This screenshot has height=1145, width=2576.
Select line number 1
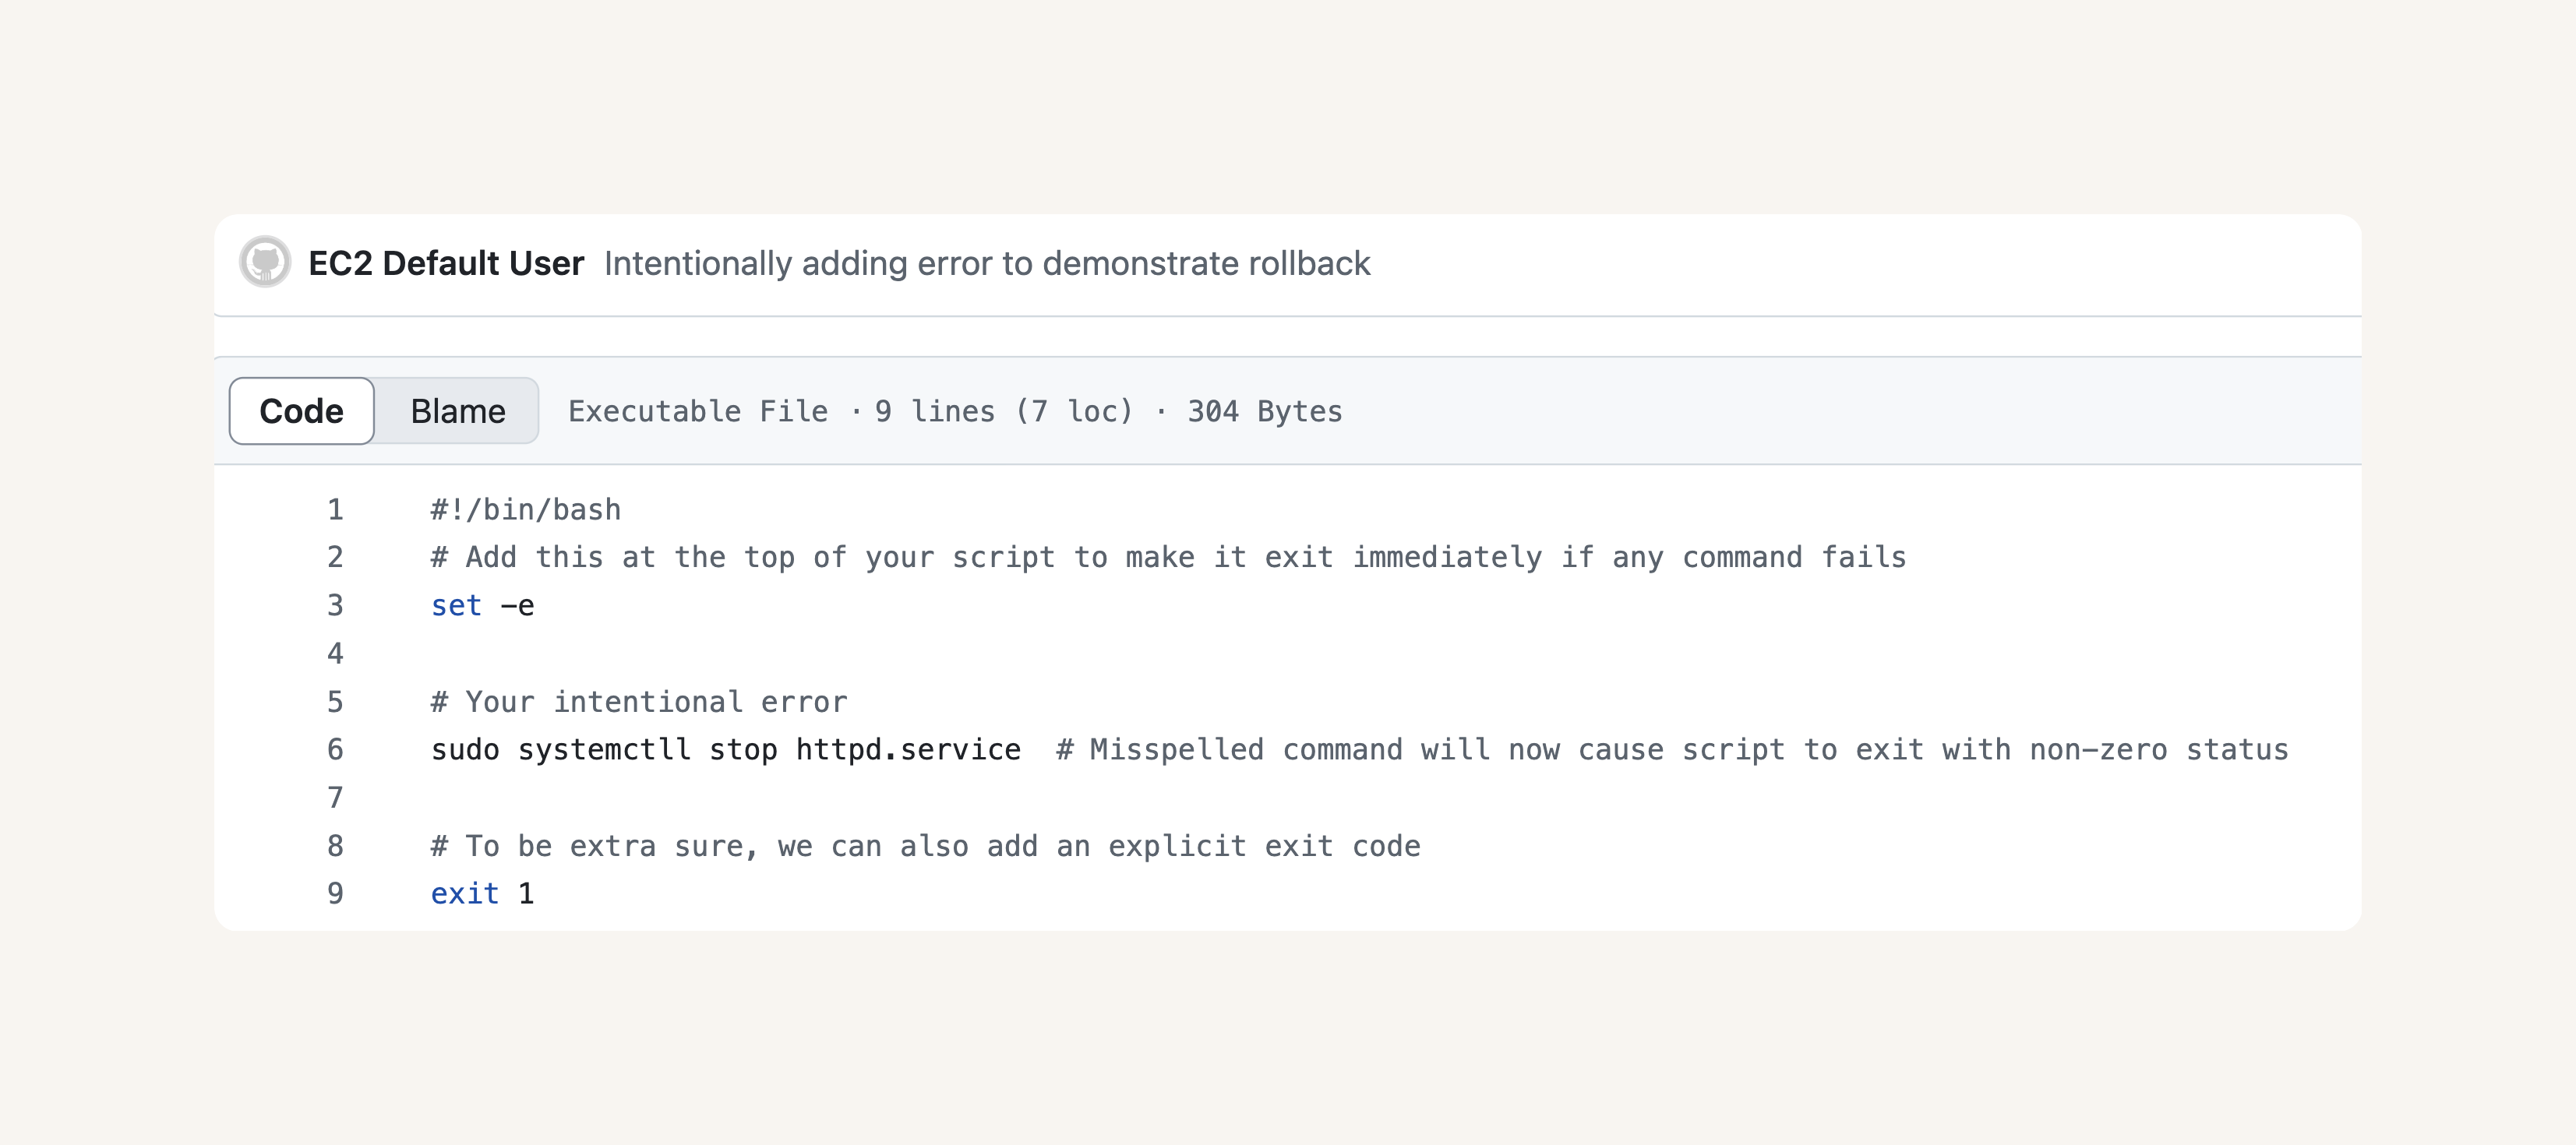pos(336,510)
